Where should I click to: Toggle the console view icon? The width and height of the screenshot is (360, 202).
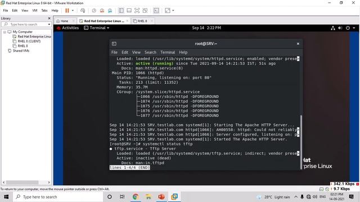point(156,11)
